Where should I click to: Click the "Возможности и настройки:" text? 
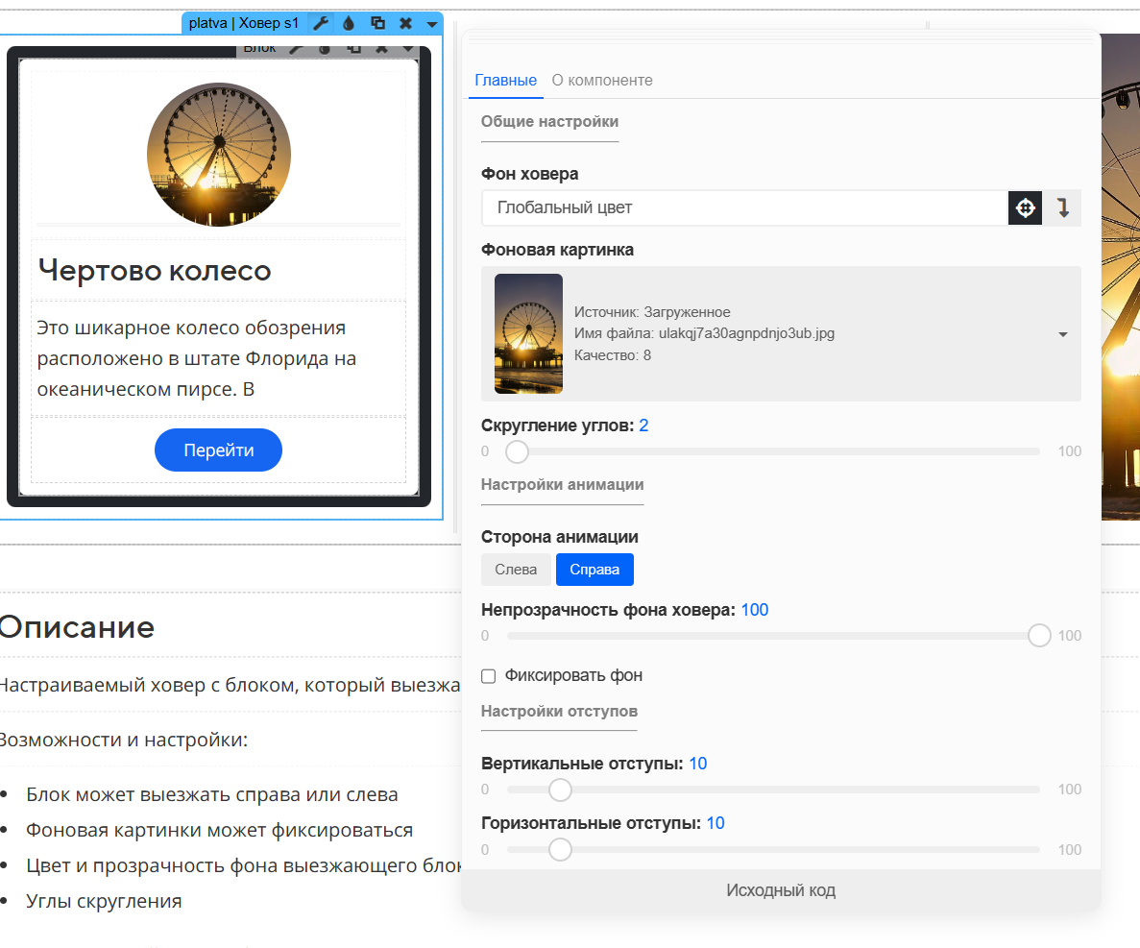coord(124,741)
